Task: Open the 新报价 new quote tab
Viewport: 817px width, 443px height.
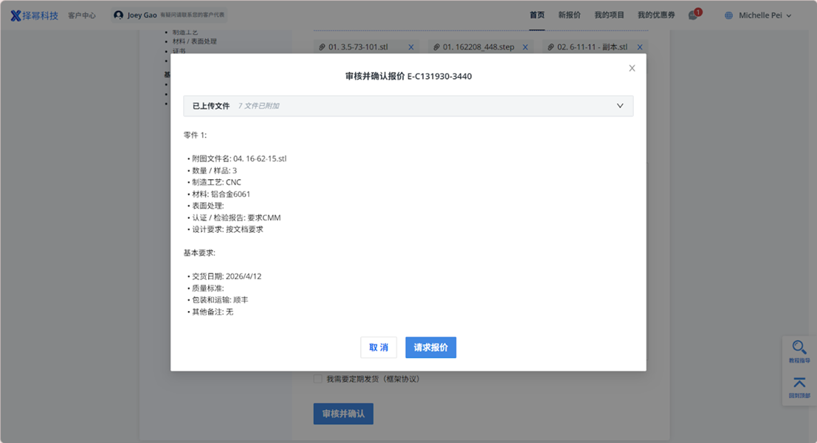Action: (x=569, y=15)
